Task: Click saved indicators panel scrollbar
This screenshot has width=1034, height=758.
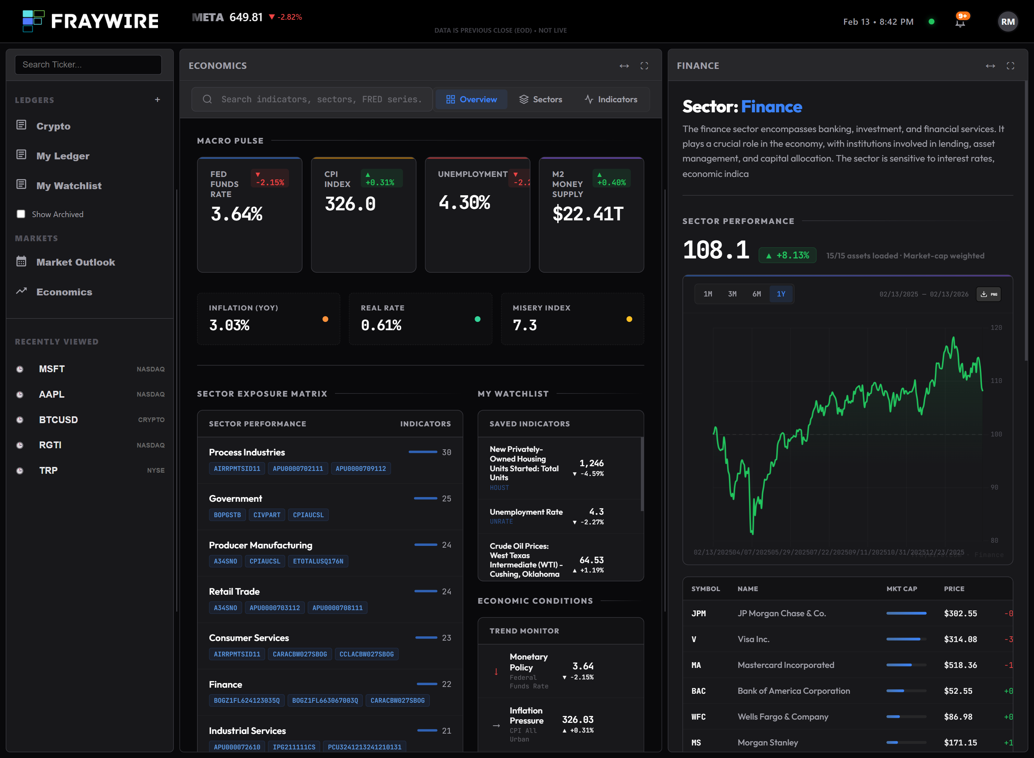Action: coord(642,475)
